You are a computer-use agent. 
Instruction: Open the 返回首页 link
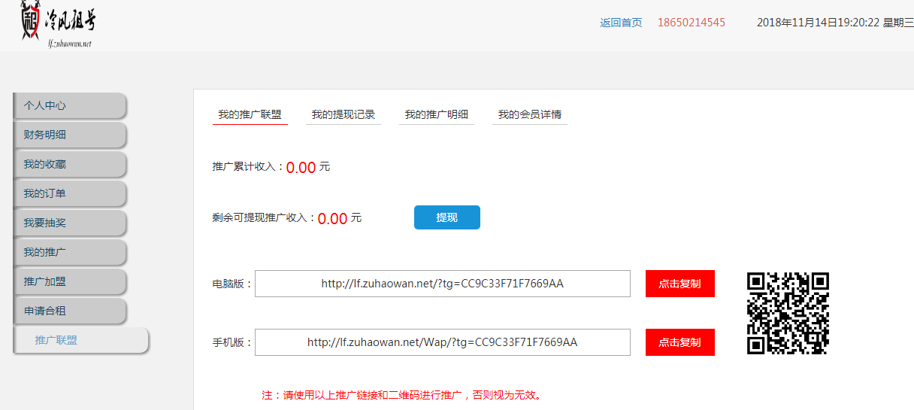(621, 23)
